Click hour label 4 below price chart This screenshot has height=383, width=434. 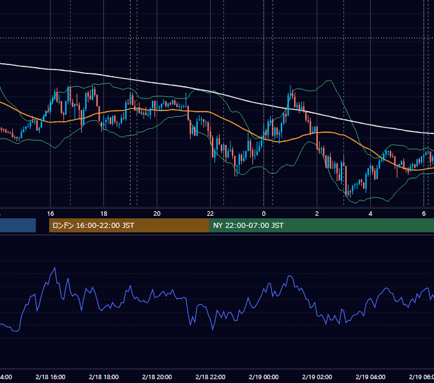pyautogui.click(x=370, y=214)
